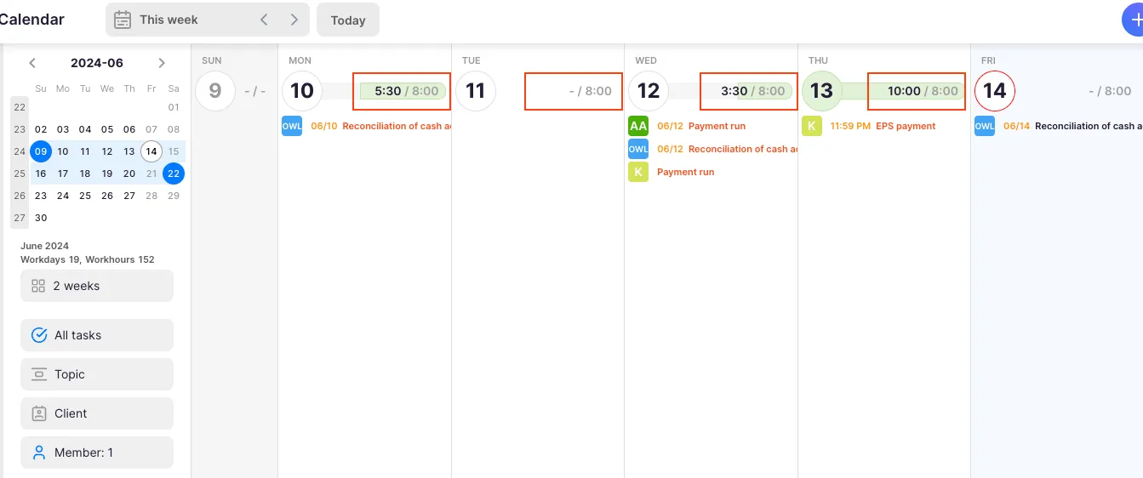
Task: Go to the previous week
Action: pos(264,20)
